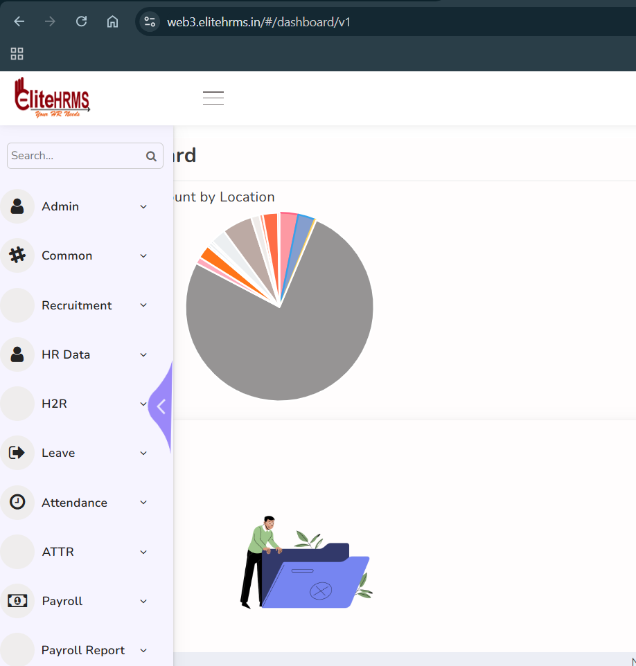The width and height of the screenshot is (636, 666).
Task: Click the browser back arrow
Action: tap(19, 21)
